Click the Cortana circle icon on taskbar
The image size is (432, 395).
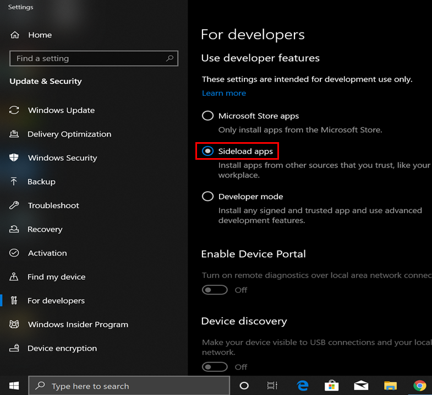pyautogui.click(x=244, y=386)
